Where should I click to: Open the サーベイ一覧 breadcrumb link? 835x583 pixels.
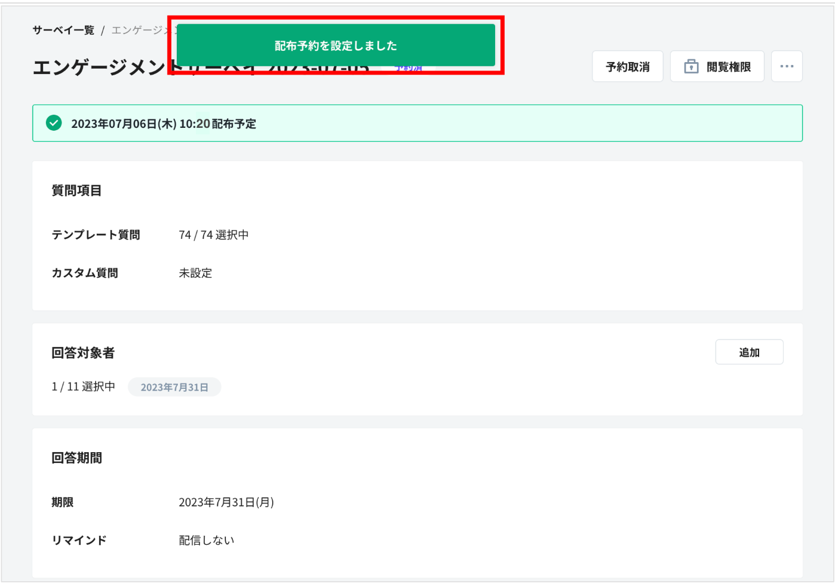tap(63, 30)
